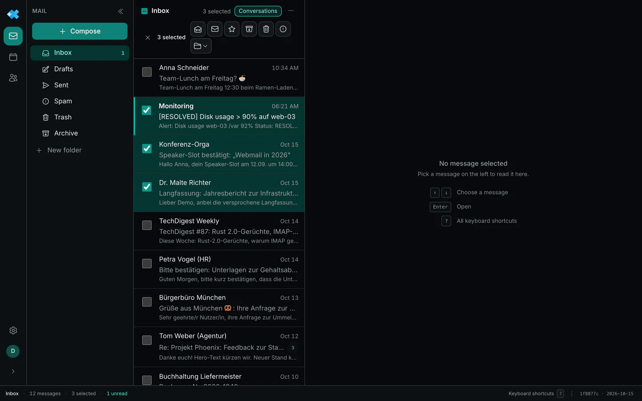Viewport: 642px width, 401px height.
Task: Check the Buchhaltung Liefermeister checkbox
Action: point(147,380)
